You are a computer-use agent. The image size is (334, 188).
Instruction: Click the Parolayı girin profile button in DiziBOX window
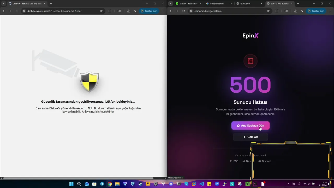[x=149, y=11]
